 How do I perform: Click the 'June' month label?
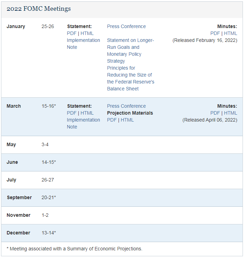click(12, 162)
